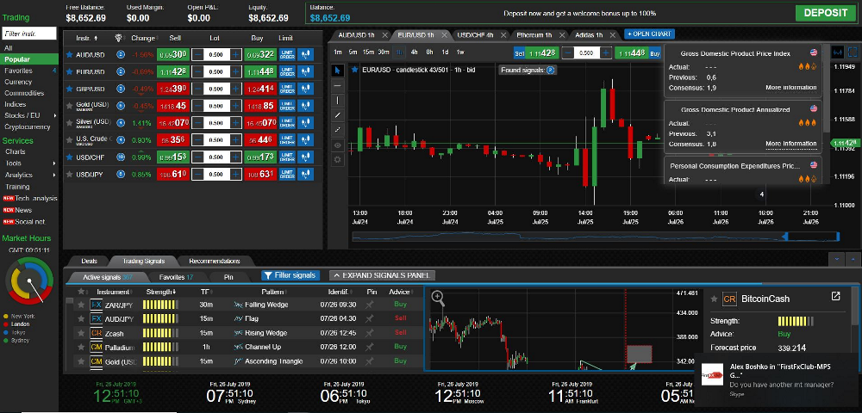862x413 pixels.
Task: Select 4h timeframe in chart toolbar
Action: coord(415,52)
